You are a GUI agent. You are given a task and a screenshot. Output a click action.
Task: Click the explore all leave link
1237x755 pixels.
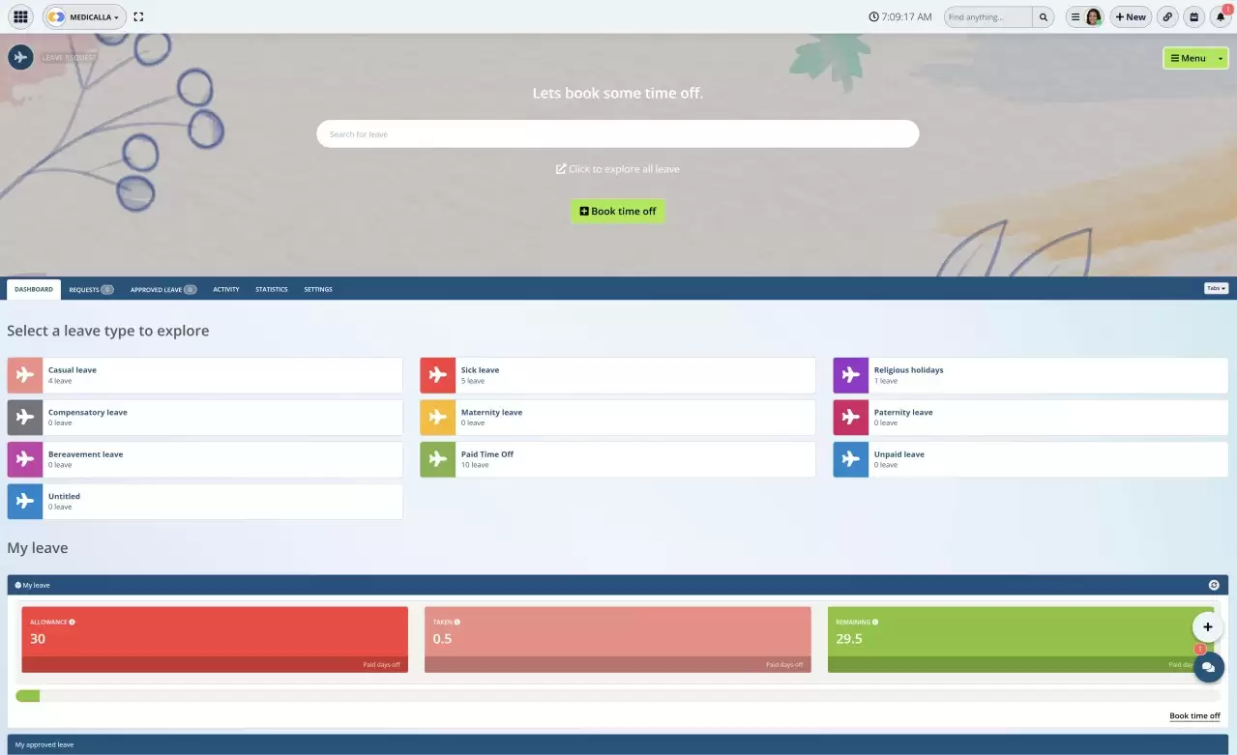(617, 168)
